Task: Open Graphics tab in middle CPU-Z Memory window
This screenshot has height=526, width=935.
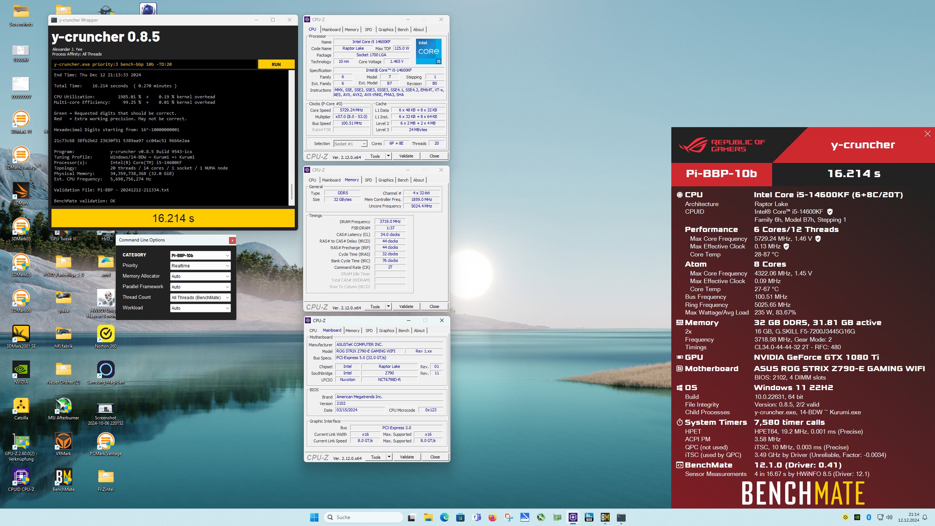Action: [x=386, y=180]
